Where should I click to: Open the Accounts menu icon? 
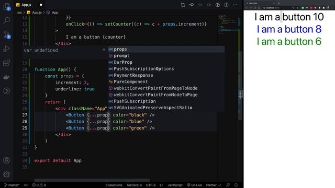(6, 160)
